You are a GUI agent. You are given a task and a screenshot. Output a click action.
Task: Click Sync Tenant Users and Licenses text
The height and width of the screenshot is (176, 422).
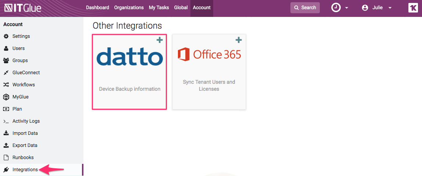[209, 85]
